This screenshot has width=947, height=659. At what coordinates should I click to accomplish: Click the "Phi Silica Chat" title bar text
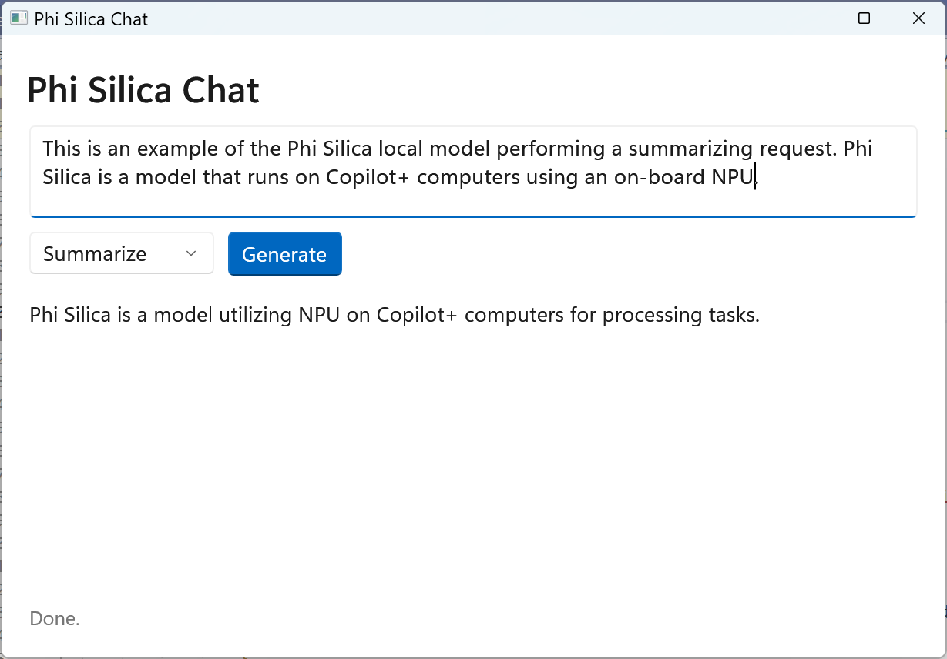point(91,18)
